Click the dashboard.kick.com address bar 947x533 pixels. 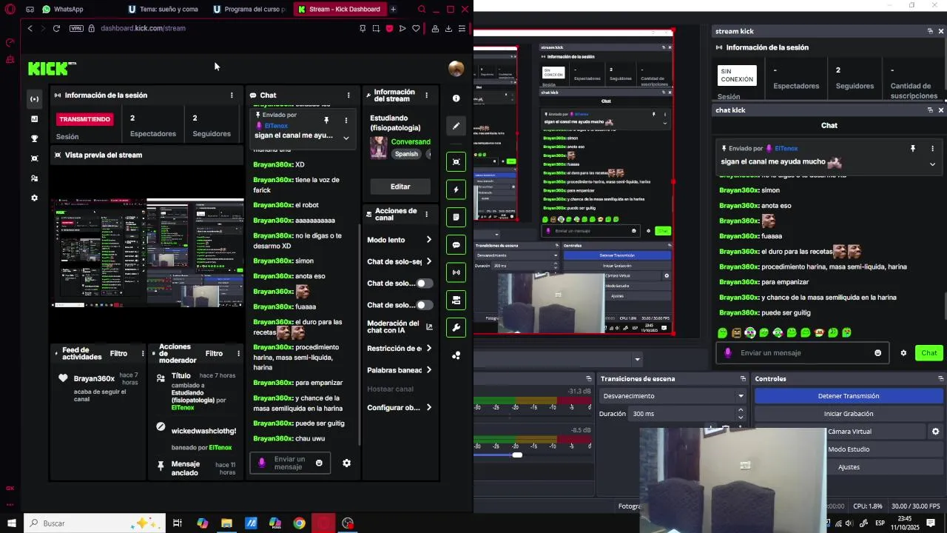click(x=144, y=28)
